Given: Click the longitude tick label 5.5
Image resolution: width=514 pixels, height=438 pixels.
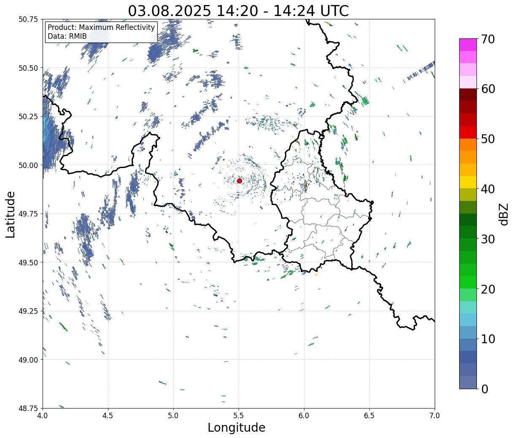Looking at the screenshot, I should tap(239, 415).
